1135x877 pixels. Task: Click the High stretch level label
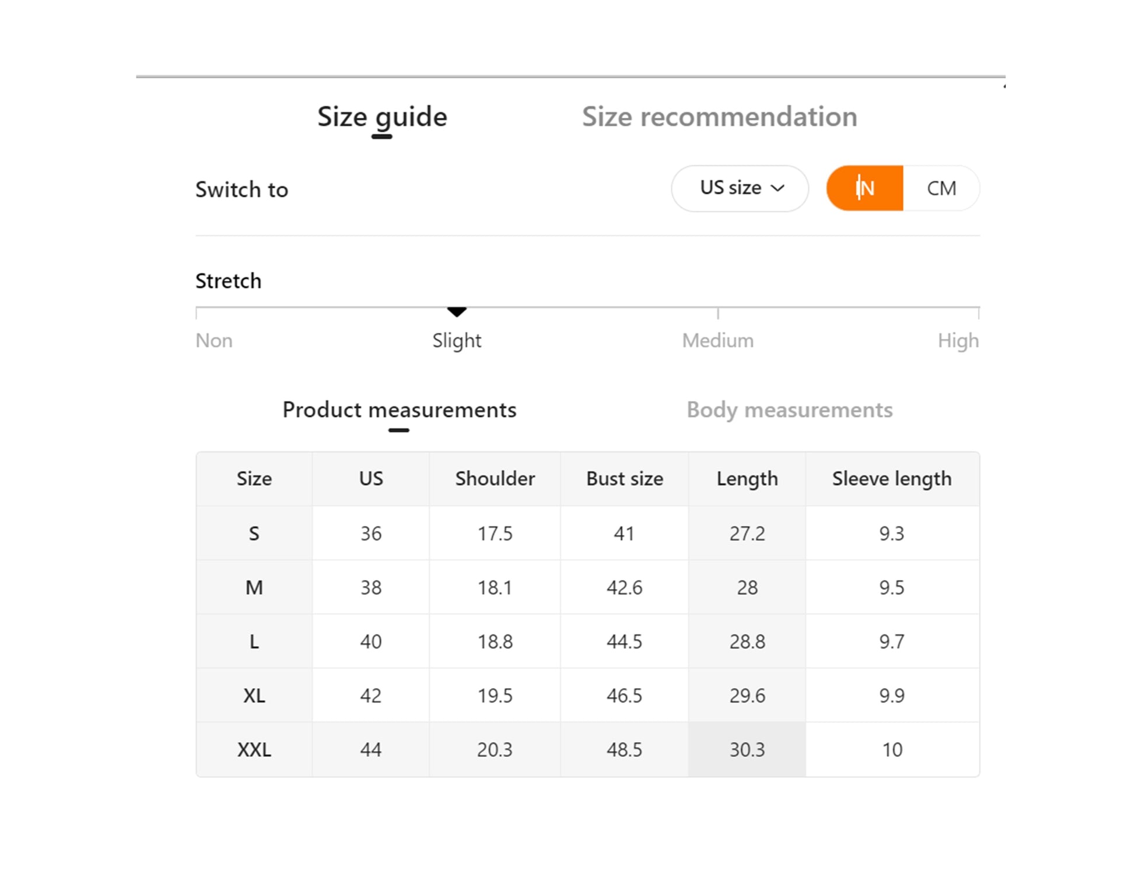[x=958, y=341]
